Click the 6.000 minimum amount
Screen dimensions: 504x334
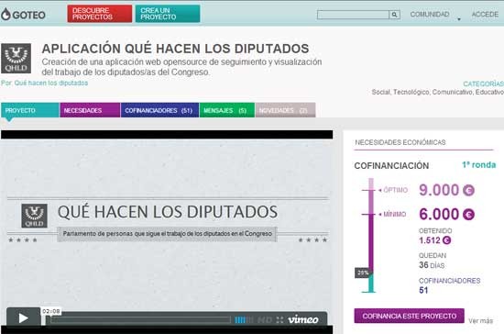439,215
